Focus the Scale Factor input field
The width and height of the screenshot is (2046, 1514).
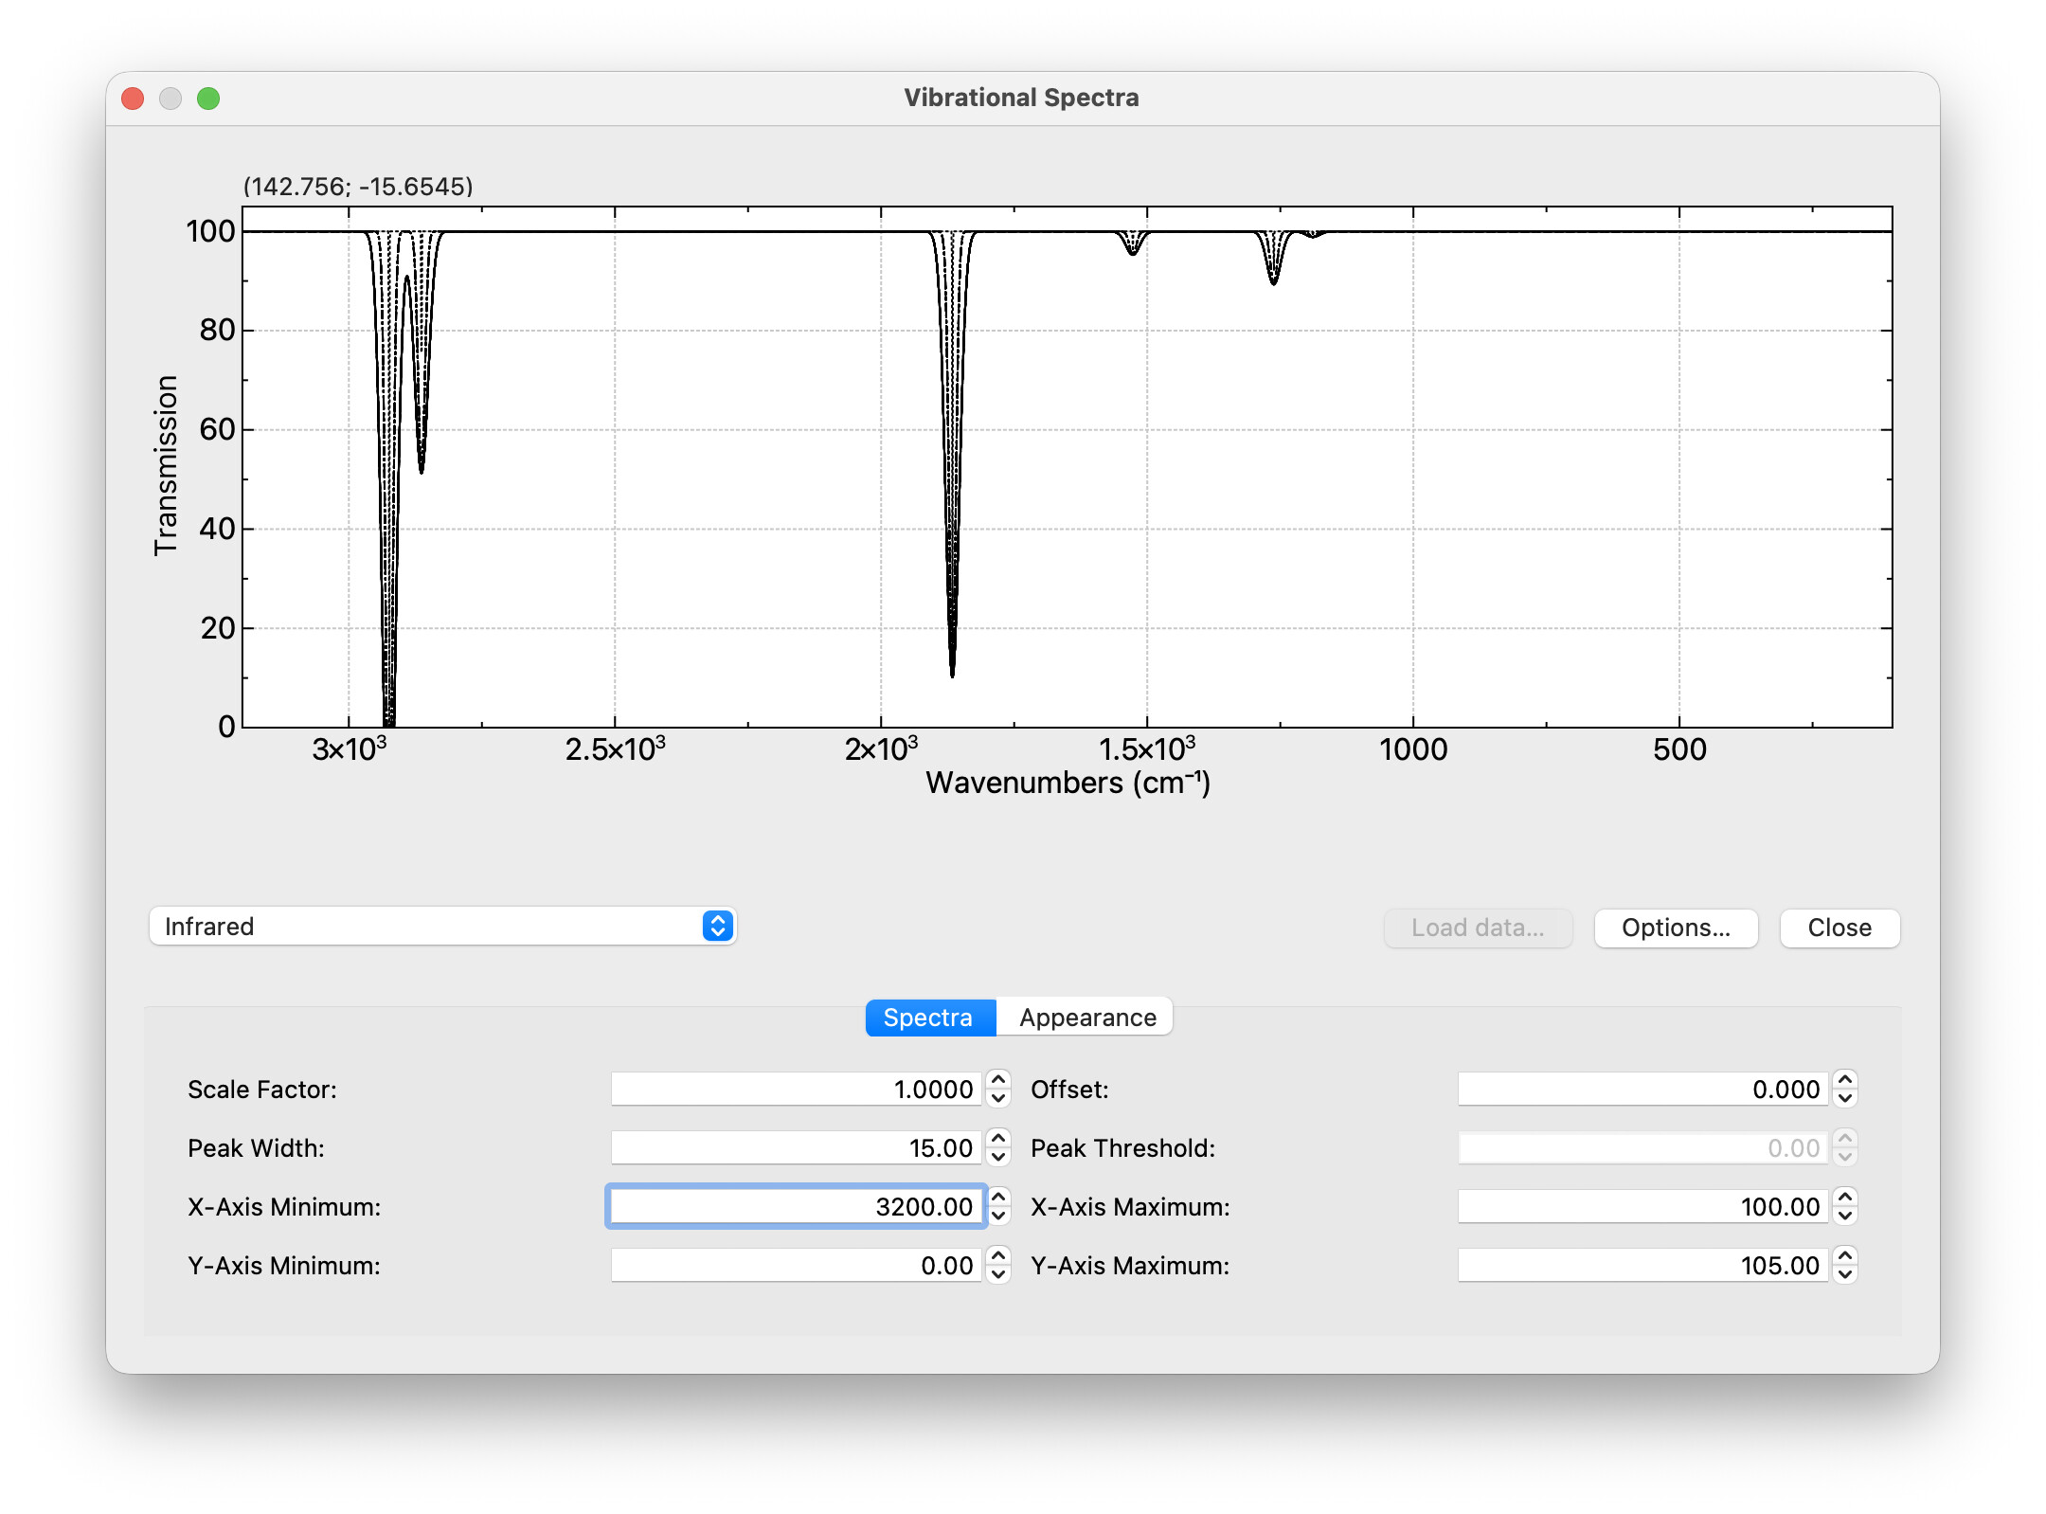(x=796, y=1089)
